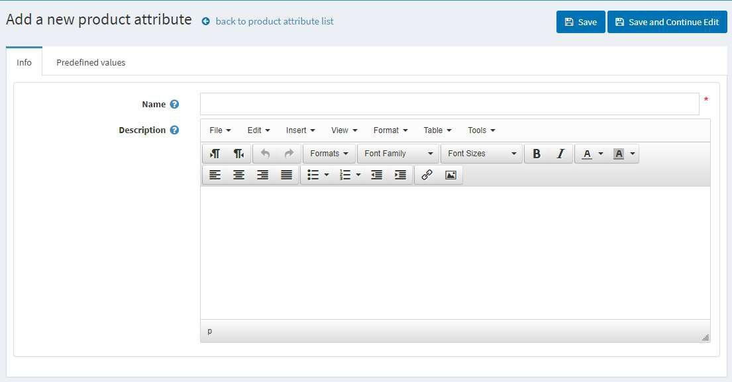Open the Font Family dropdown
The width and height of the screenshot is (732, 382).
tap(398, 154)
